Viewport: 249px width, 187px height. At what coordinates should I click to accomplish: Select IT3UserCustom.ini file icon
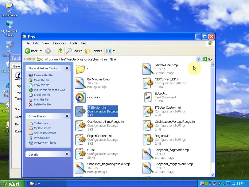(148, 111)
